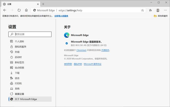The height and width of the screenshot is (107, 170).
Task: Open 下载 settings section
Action: [30, 73]
